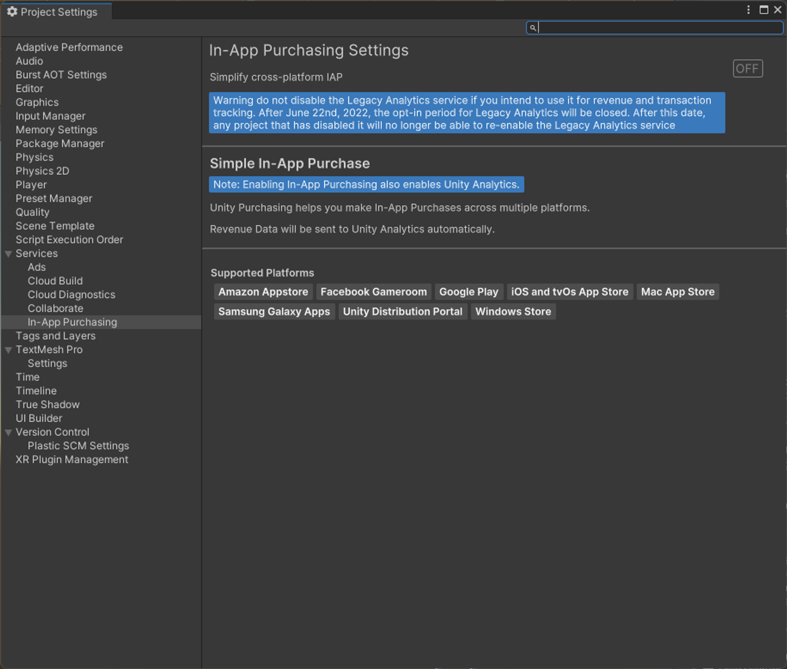Click the Unity Analytics note banner
This screenshot has height=669, width=787.
(x=366, y=185)
